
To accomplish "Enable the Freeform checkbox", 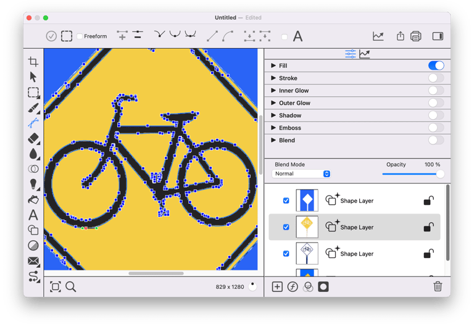I will (80, 36).
